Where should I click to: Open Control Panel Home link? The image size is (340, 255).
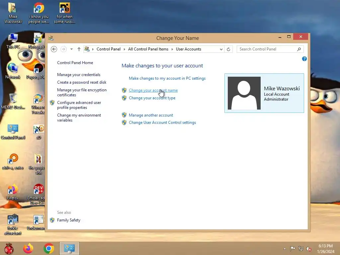(x=75, y=63)
